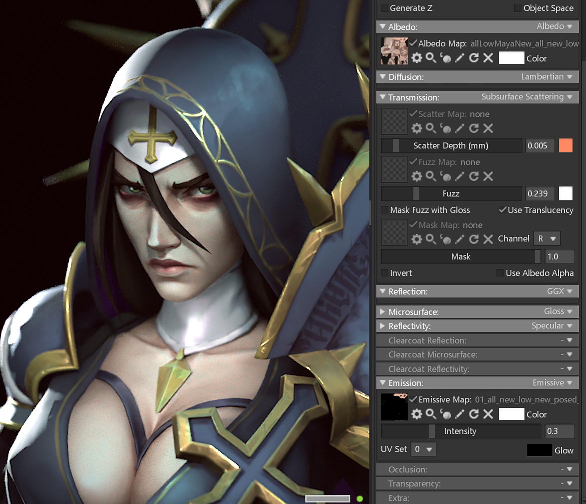Click the Fuzz slider
Image resolution: width=586 pixels, height=504 pixels.
pos(452,194)
